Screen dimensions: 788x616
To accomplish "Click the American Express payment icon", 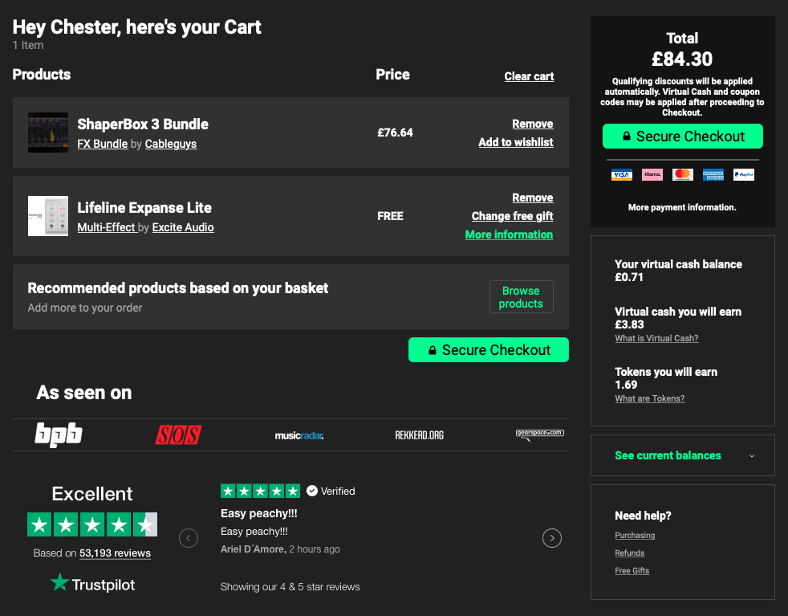I will (x=713, y=174).
